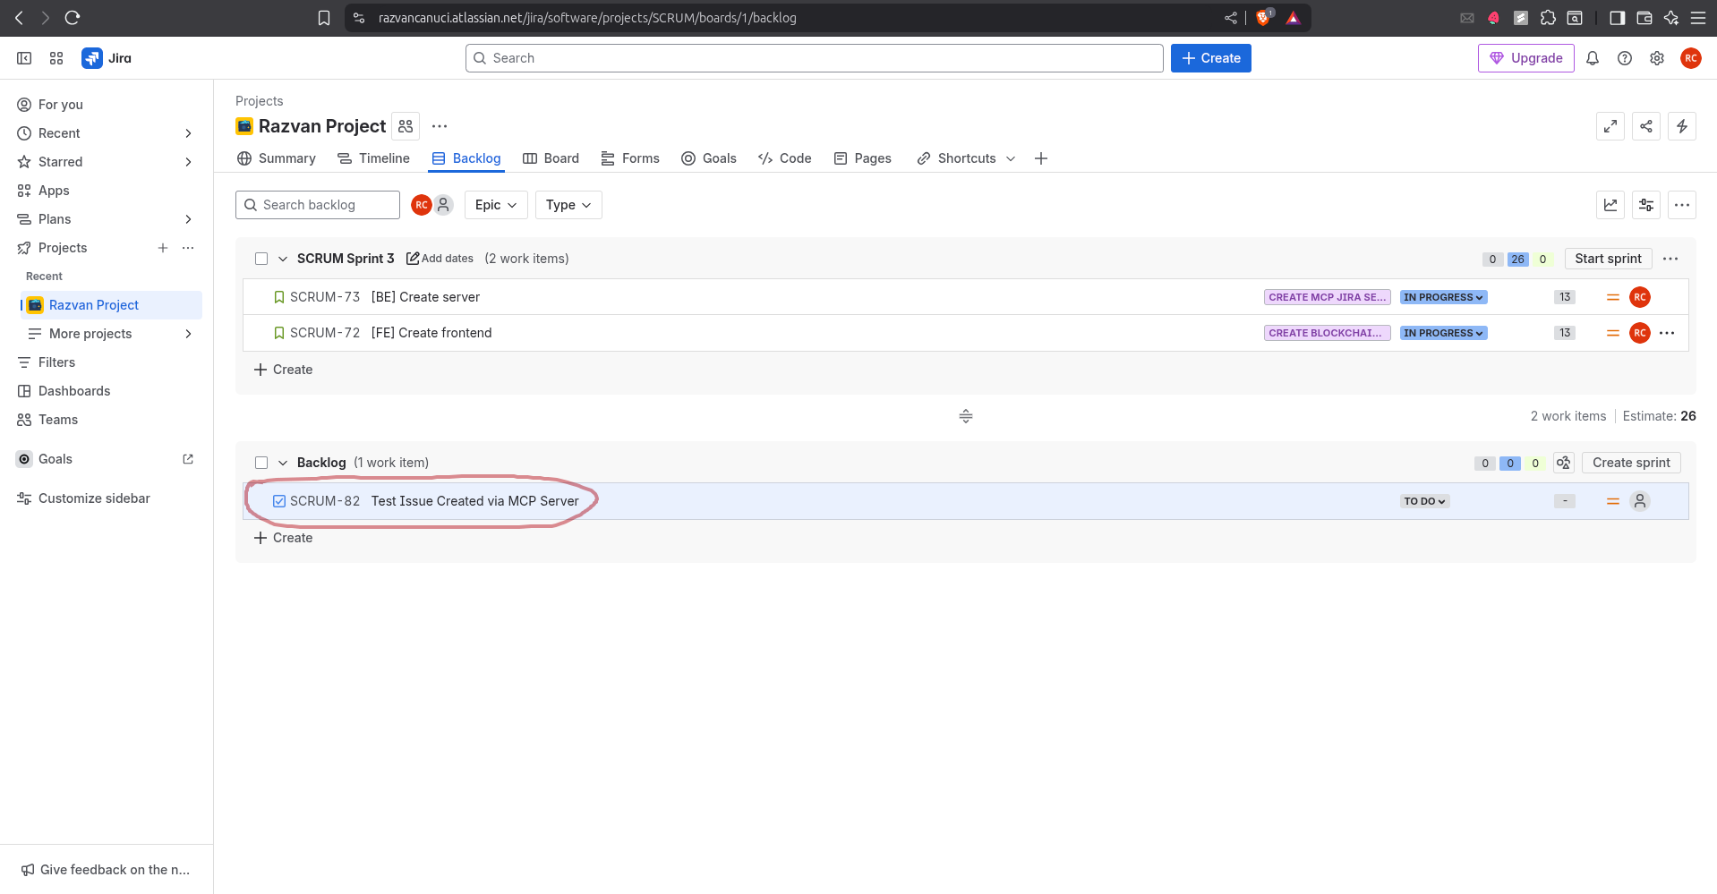1717x894 pixels.
Task: Open the automation lightning bolt icon
Action: click(x=1681, y=126)
